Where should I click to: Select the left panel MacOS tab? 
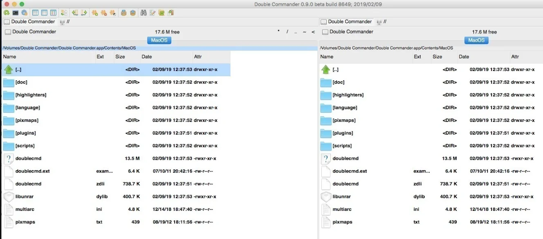pos(159,40)
